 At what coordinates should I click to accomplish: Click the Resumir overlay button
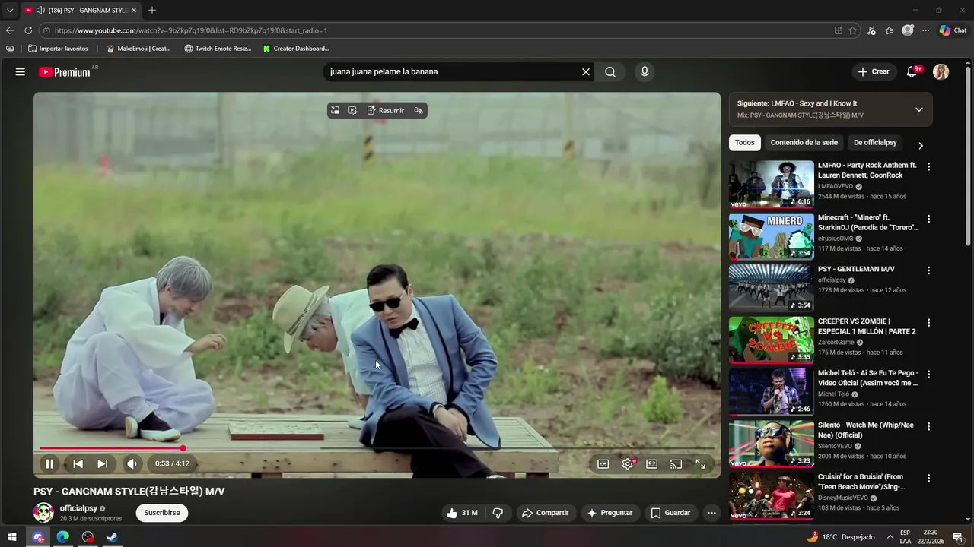[386, 110]
